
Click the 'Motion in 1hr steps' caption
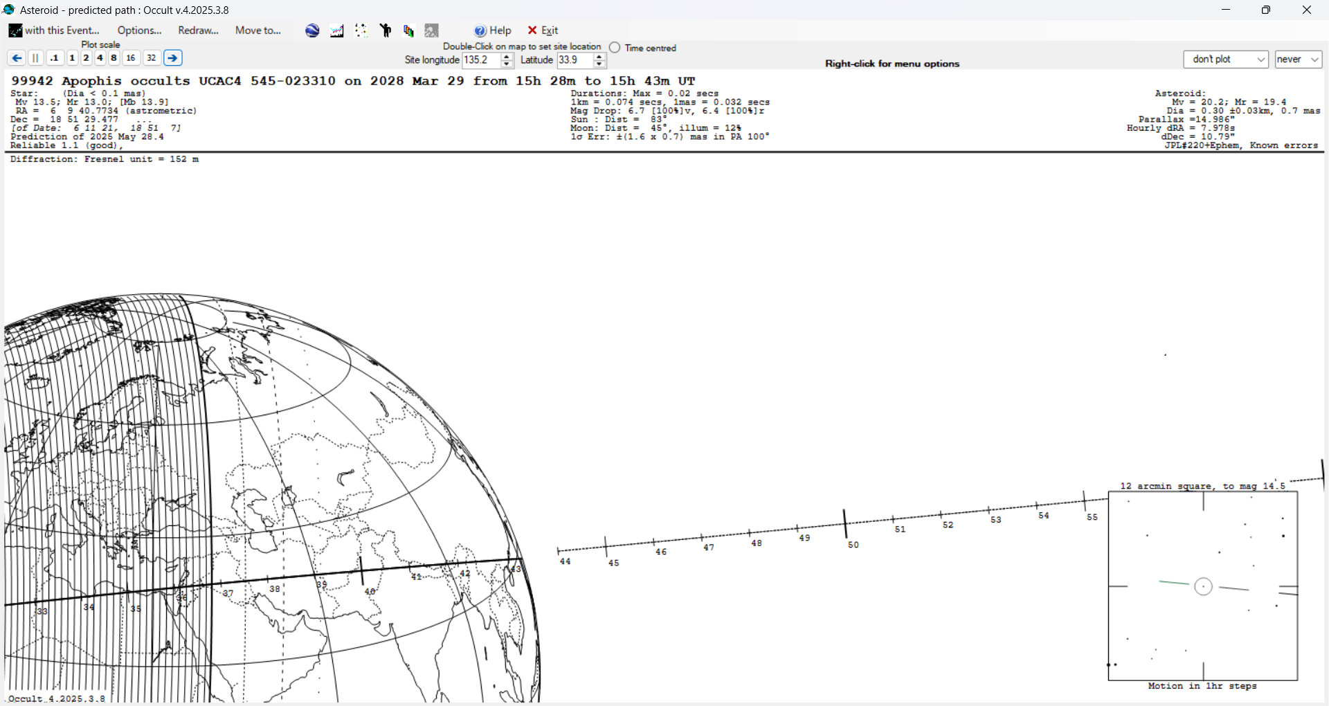tap(1202, 686)
